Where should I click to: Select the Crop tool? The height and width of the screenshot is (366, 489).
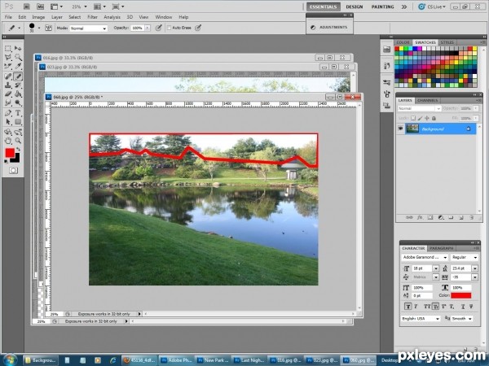8,66
